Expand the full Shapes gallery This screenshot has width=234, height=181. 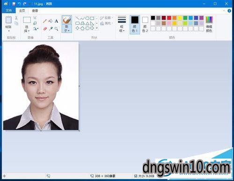97,28
